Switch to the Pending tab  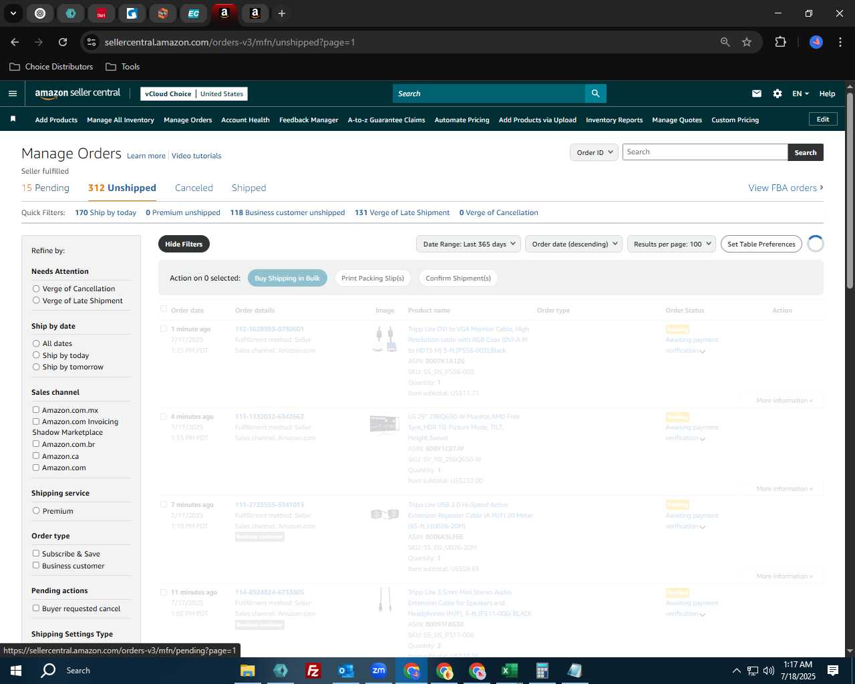tap(45, 188)
